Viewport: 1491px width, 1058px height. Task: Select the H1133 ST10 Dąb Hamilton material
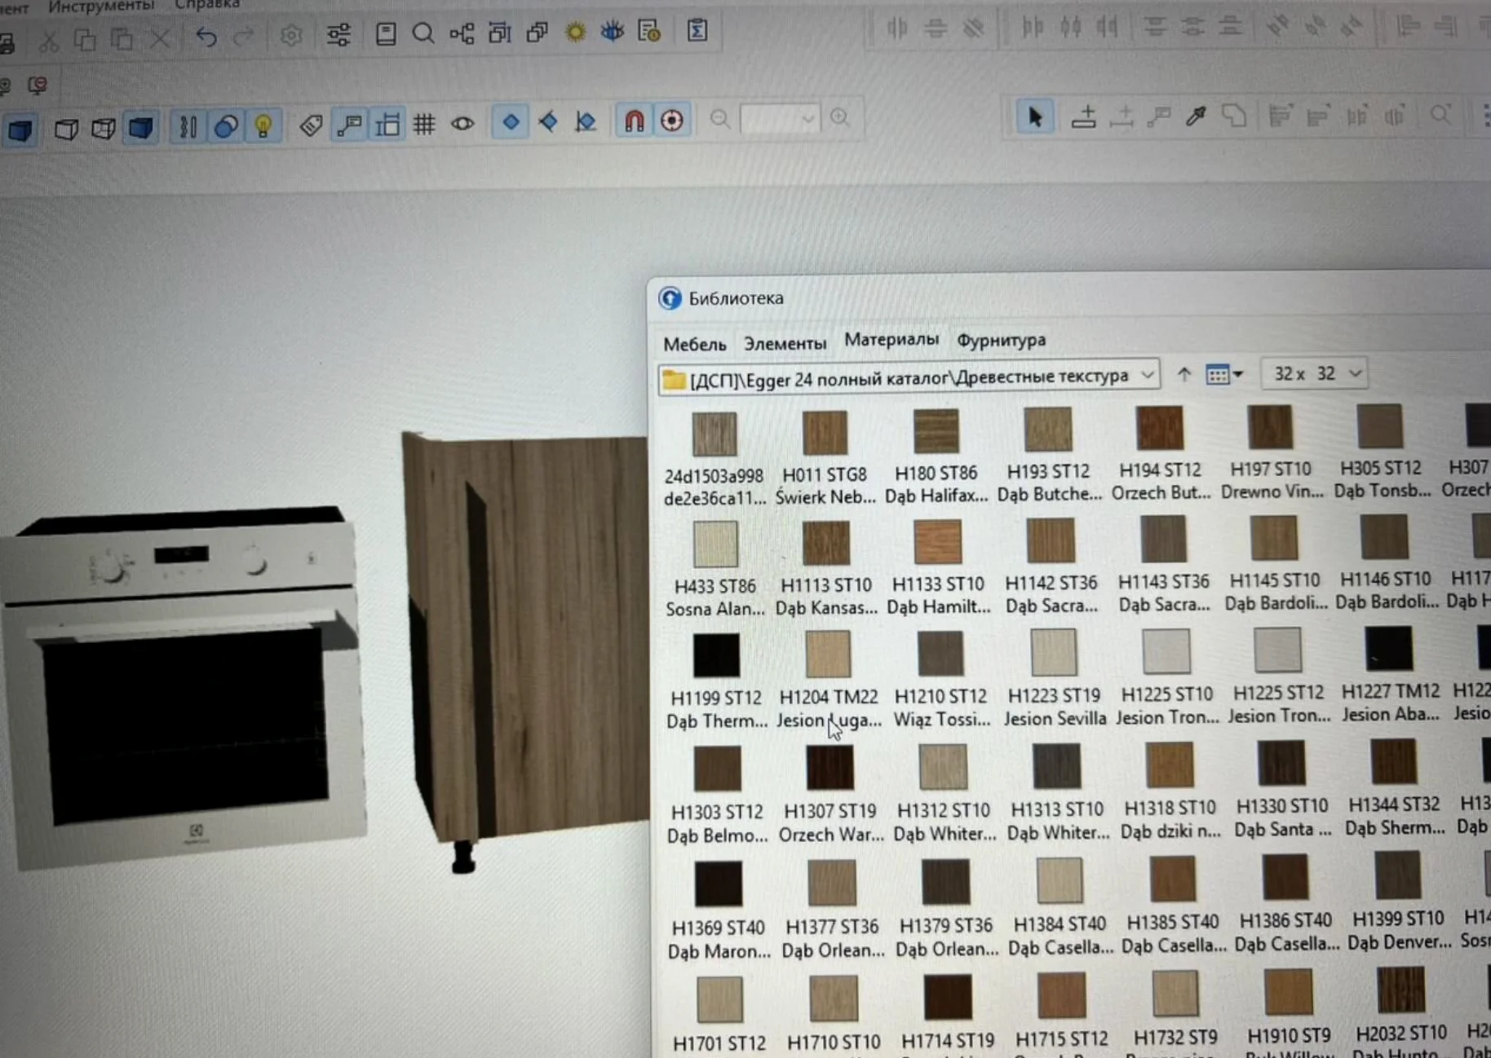[x=937, y=543]
